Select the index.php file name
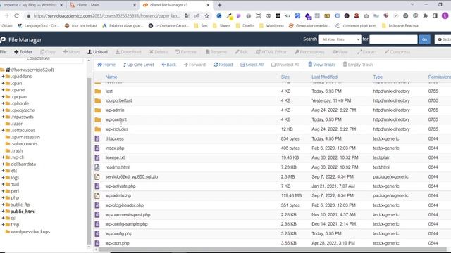 tap(115, 148)
